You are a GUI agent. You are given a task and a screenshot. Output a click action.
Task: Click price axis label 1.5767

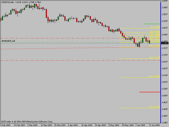165,82
